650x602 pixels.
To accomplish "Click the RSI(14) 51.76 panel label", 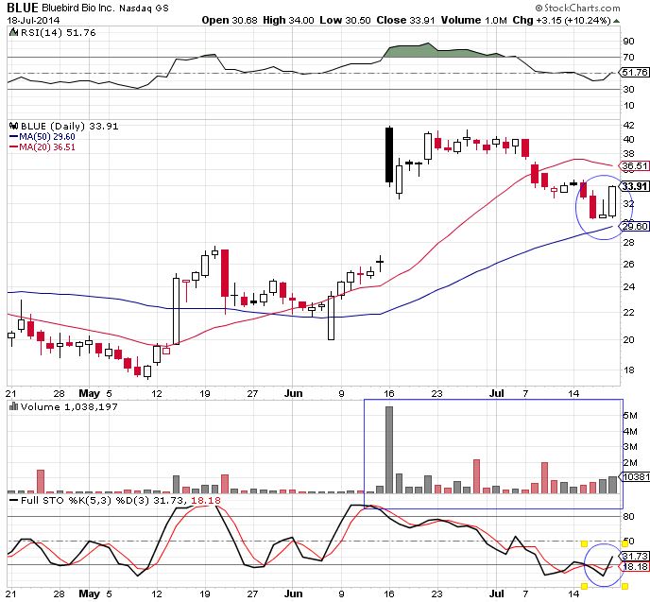I will pos(58,32).
